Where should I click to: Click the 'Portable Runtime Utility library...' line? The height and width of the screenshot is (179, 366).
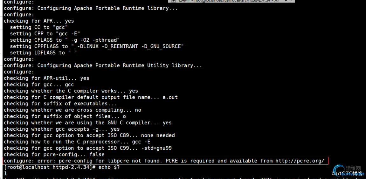click(103, 65)
